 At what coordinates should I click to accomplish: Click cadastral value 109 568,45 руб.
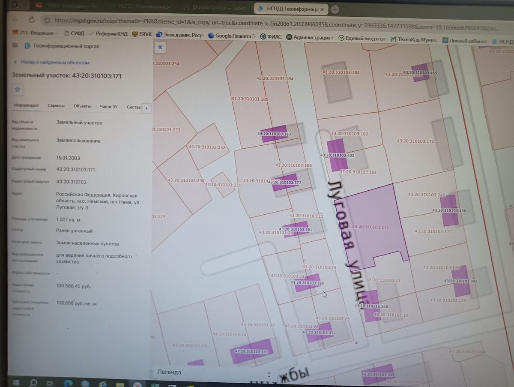[74, 286]
